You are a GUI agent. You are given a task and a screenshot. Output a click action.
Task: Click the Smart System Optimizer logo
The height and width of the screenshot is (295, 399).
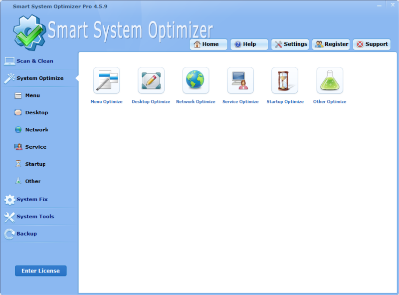point(29,32)
